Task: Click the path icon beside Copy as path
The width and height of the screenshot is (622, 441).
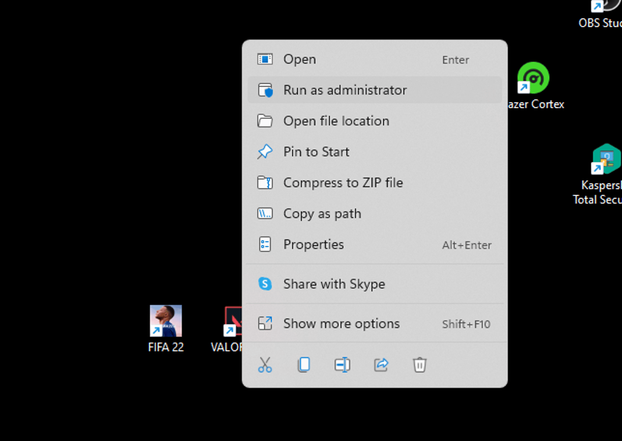Action: [x=265, y=214]
